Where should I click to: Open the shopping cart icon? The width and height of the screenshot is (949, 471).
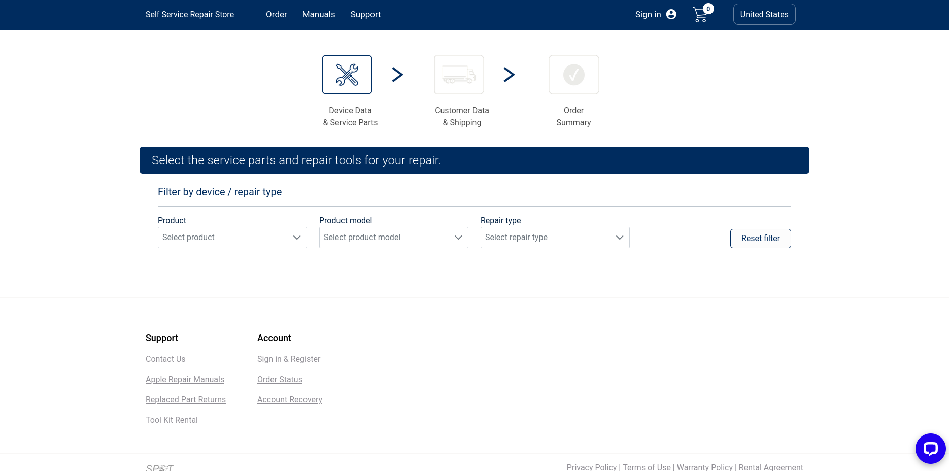coord(700,15)
